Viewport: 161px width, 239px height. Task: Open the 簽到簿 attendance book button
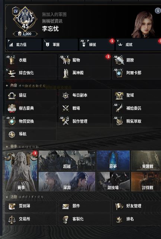[30, 207]
